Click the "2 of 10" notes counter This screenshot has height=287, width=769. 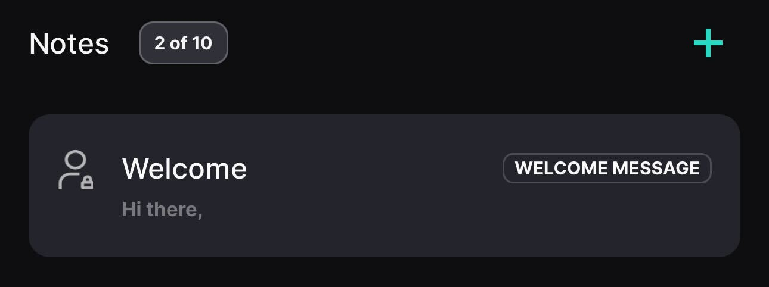[183, 43]
